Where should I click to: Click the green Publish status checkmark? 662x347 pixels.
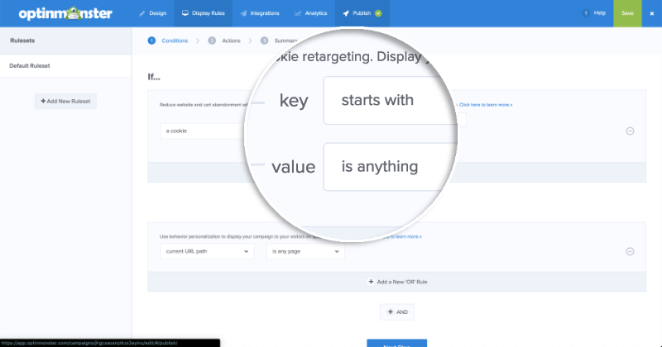pos(378,13)
